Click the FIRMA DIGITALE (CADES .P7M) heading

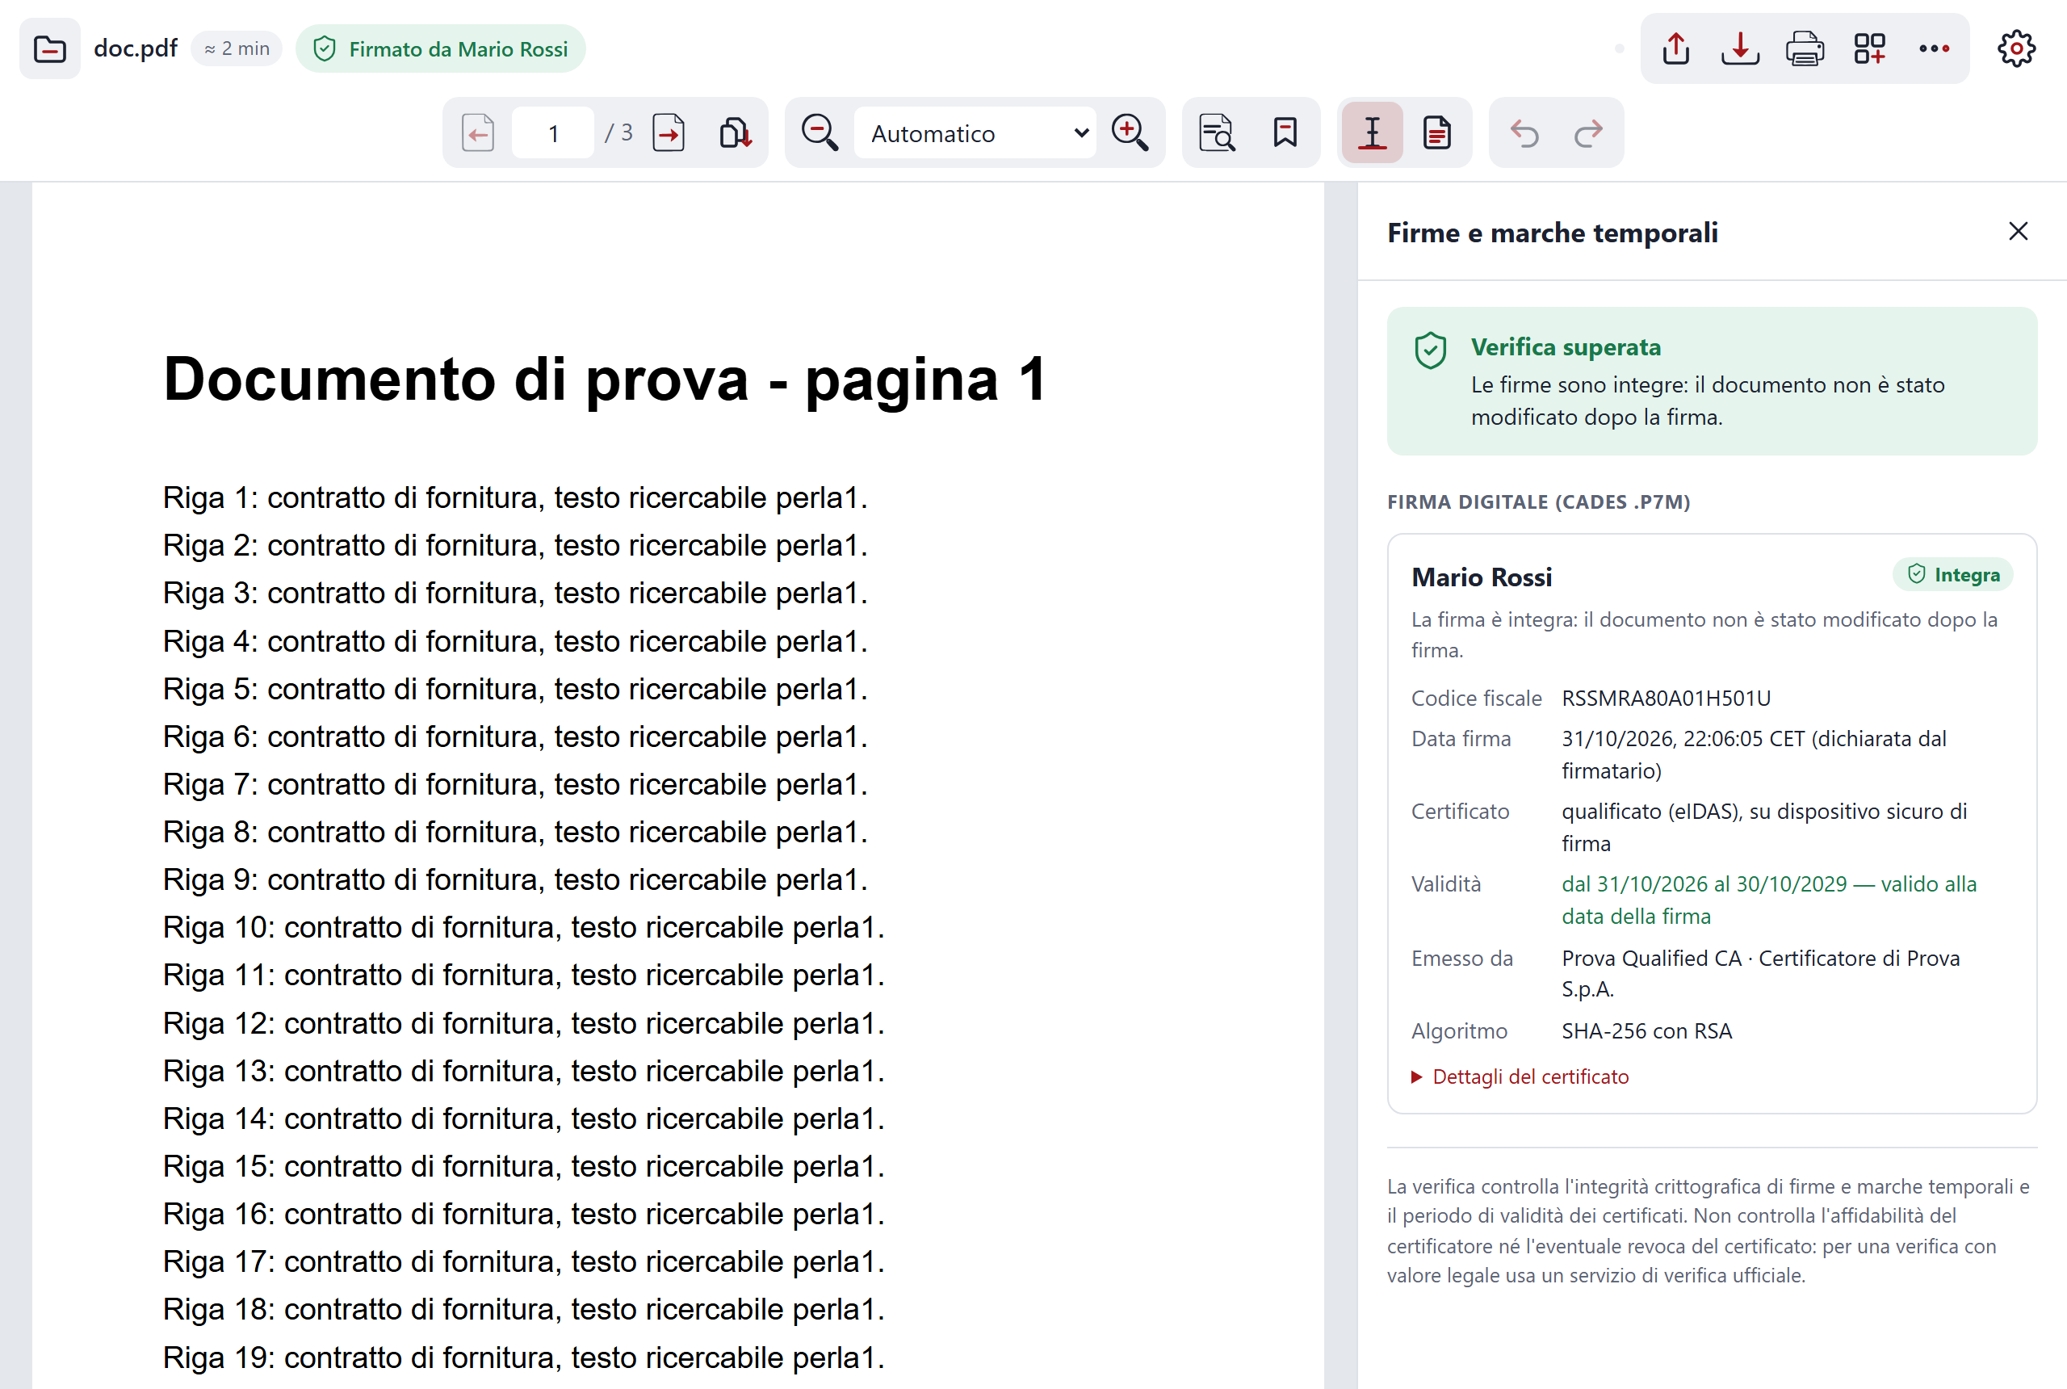(1538, 501)
